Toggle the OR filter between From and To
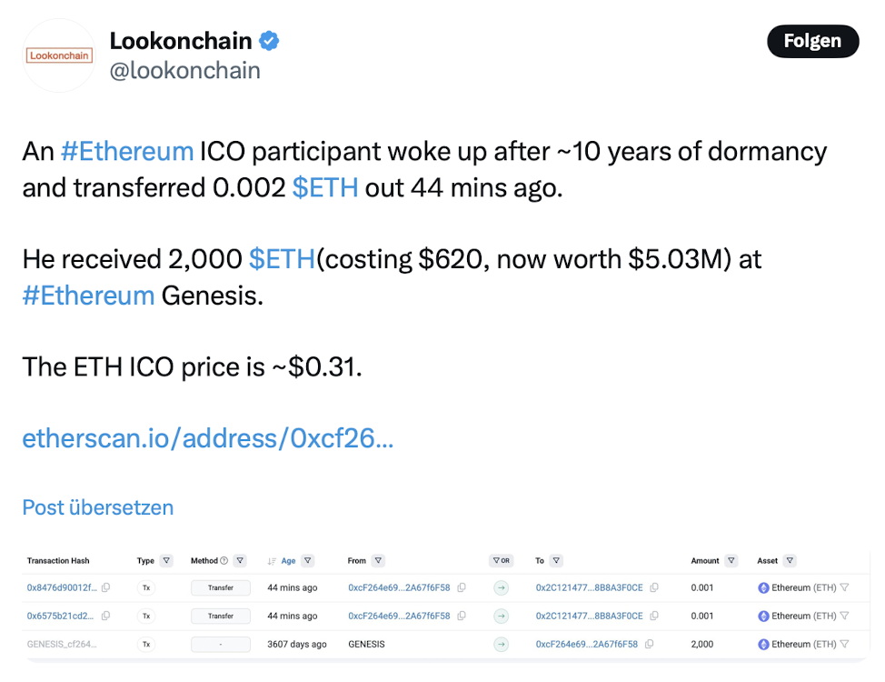The height and width of the screenshot is (682, 885). click(x=502, y=560)
